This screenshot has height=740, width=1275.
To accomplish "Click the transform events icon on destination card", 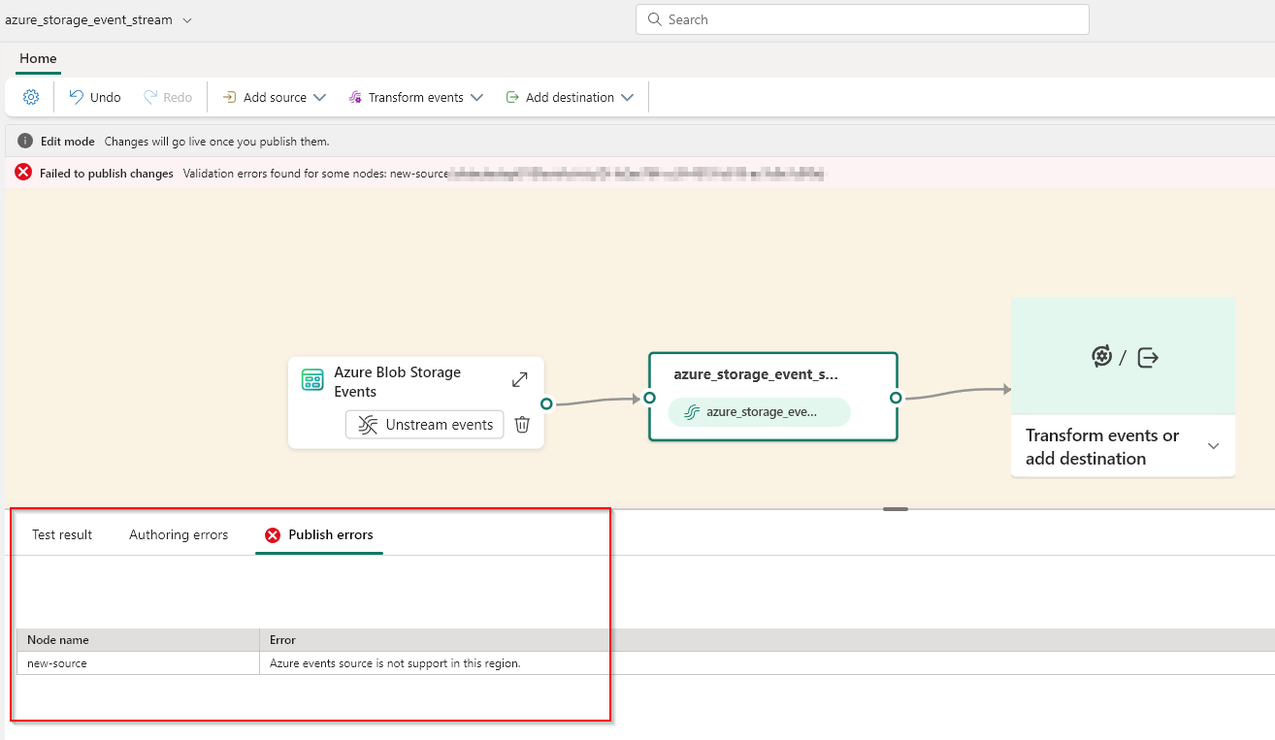I will point(1101,357).
